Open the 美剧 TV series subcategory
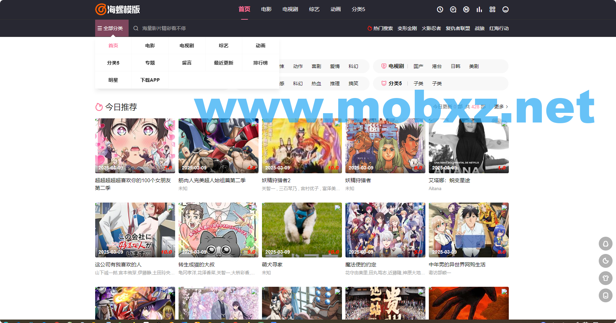 click(x=474, y=66)
